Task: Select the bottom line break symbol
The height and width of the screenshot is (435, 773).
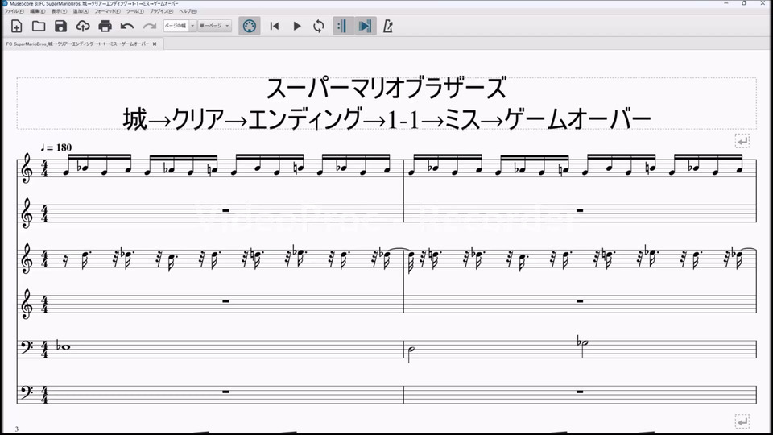Action: pyautogui.click(x=742, y=421)
